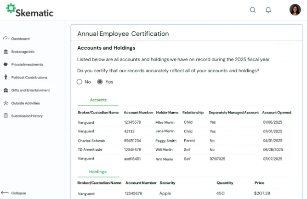Collapse the sidebar navigation
The height and width of the screenshot is (199, 307).
click(14, 193)
